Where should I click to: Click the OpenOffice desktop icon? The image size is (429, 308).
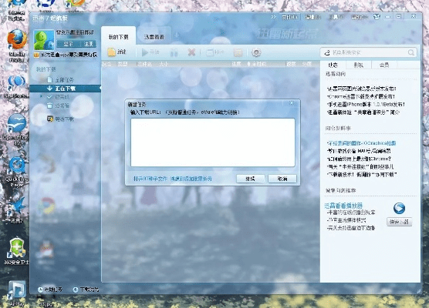click(17, 124)
